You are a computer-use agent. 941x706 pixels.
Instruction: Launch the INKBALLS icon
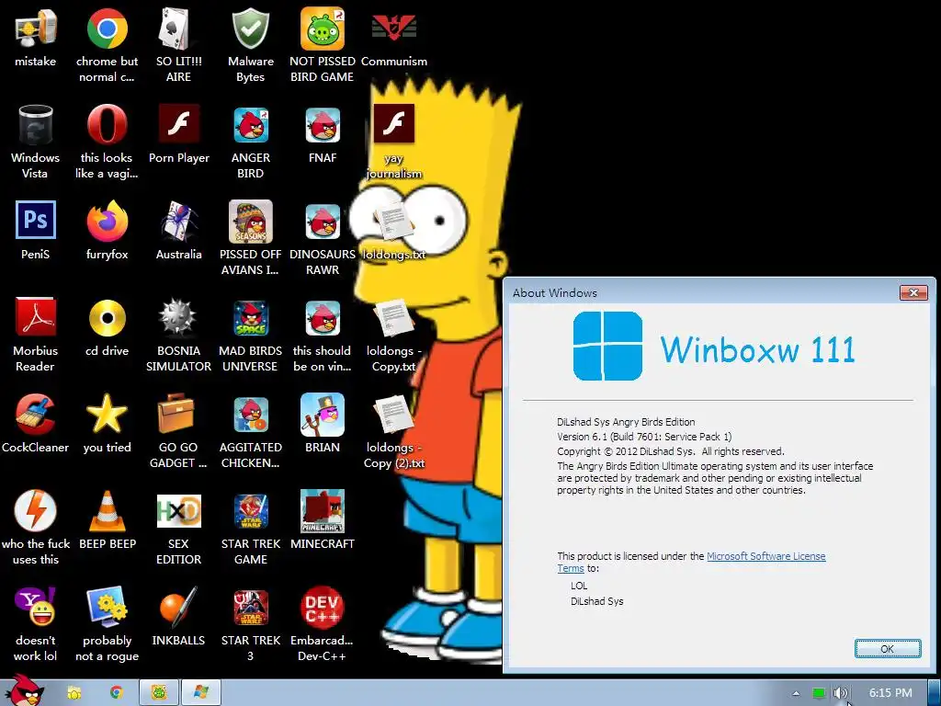point(178,608)
